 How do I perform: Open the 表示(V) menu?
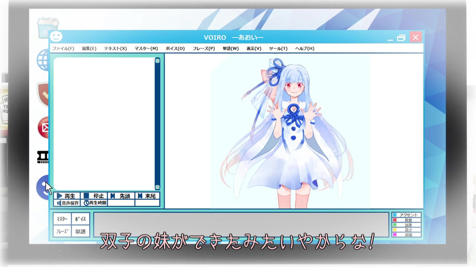tap(254, 48)
